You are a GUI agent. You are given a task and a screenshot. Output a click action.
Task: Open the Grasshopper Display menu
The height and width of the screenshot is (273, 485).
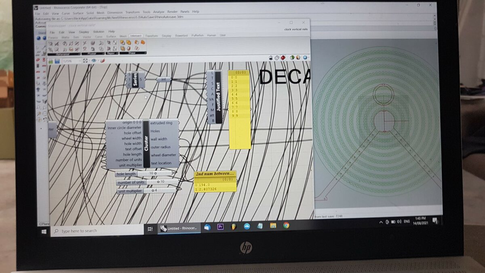click(84, 32)
